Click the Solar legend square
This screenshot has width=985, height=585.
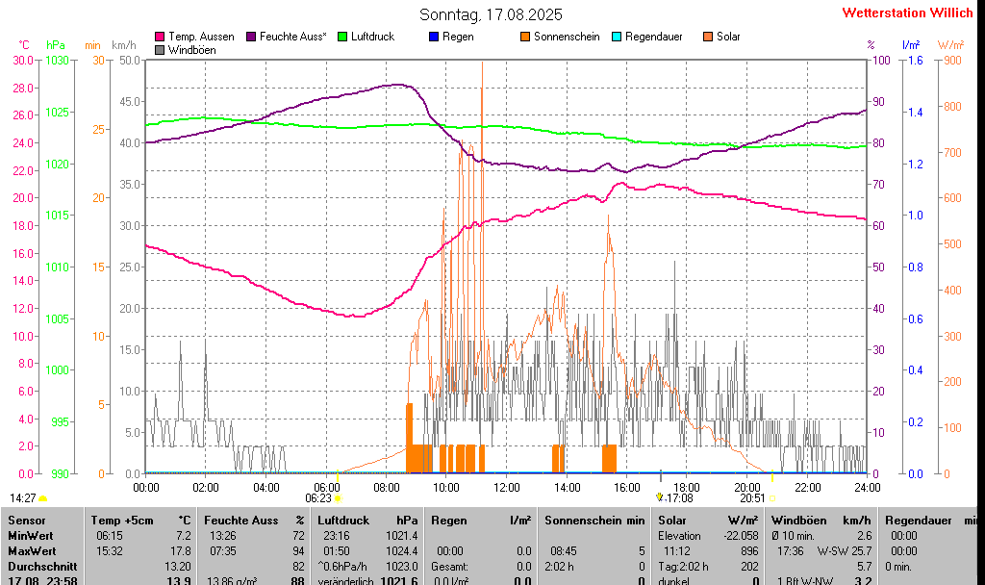pos(708,37)
